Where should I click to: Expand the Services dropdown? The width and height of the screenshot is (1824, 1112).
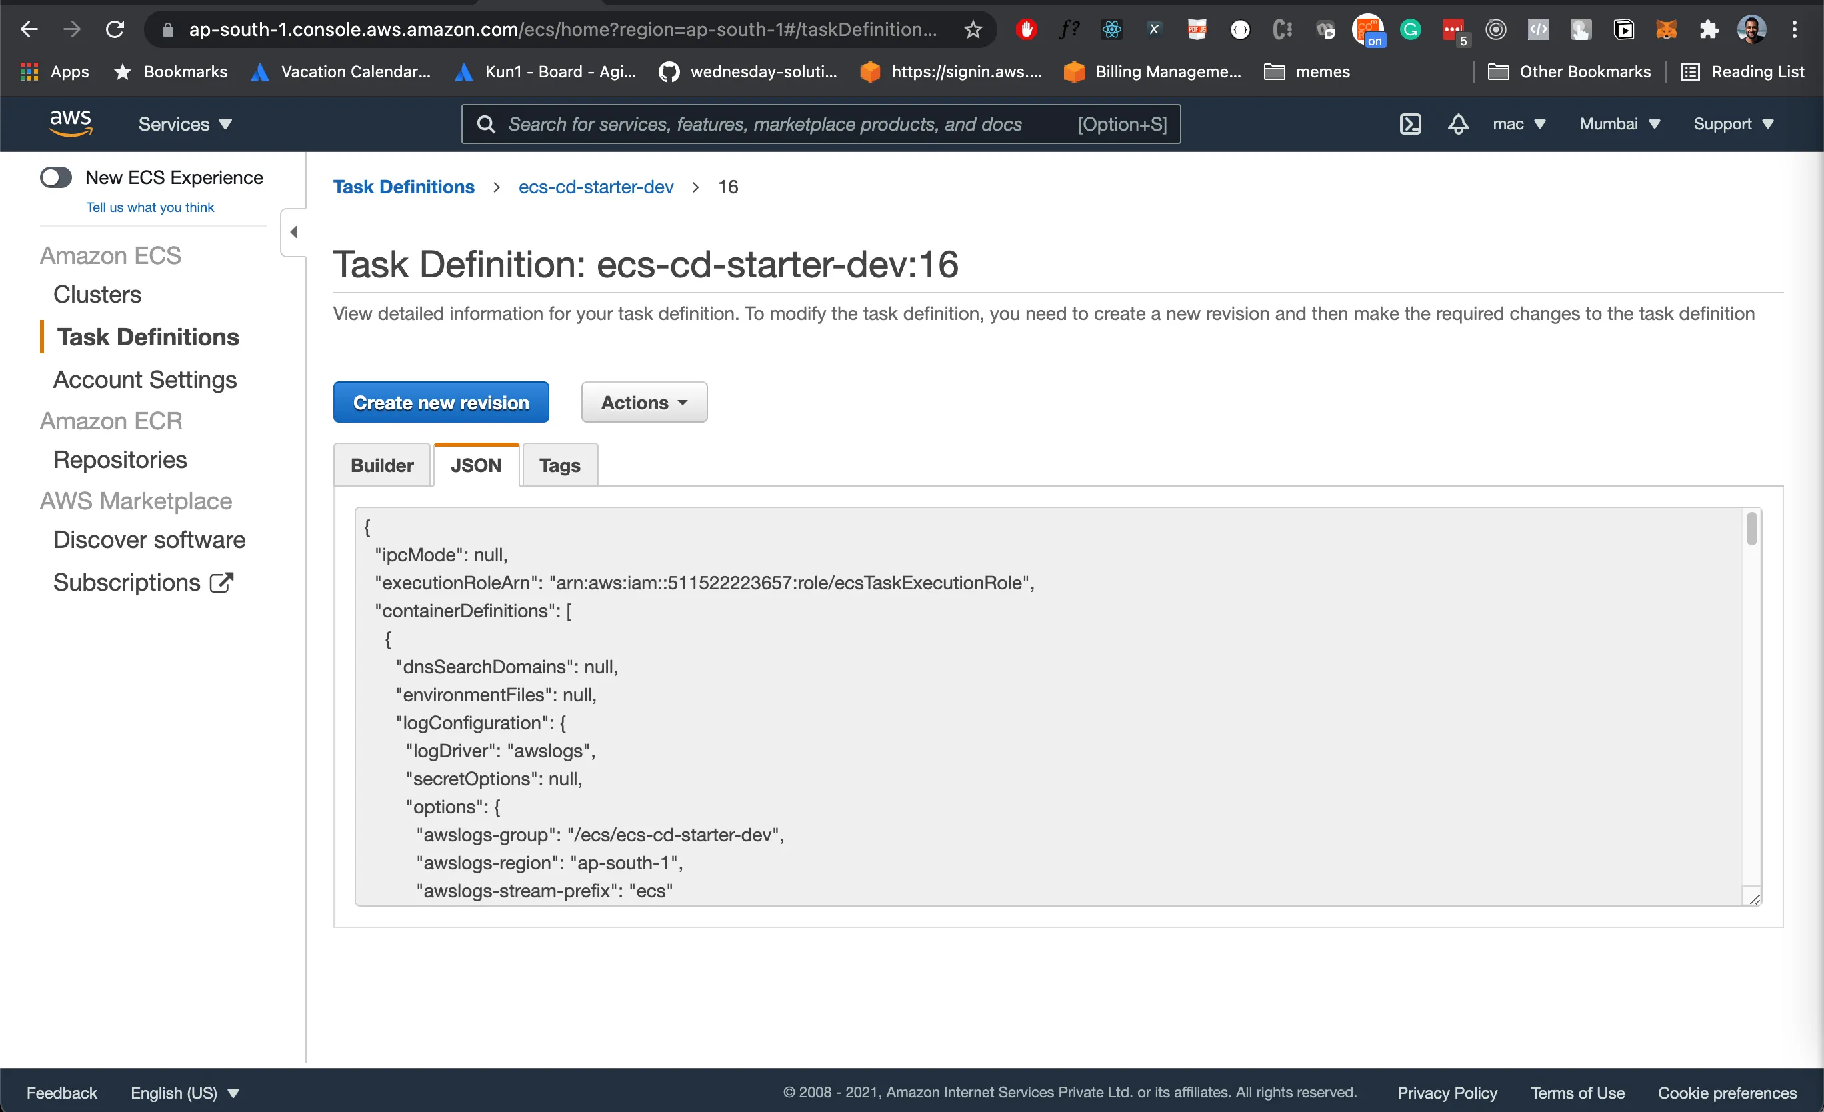pyautogui.click(x=185, y=123)
